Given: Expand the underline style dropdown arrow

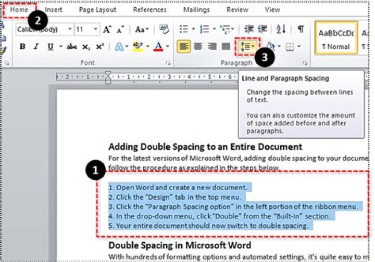Looking at the screenshot, I should 61,47.
